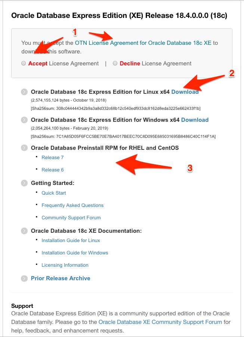Select the Decline License Agreement radio button
This screenshot has width=244, height=337.
(115, 64)
